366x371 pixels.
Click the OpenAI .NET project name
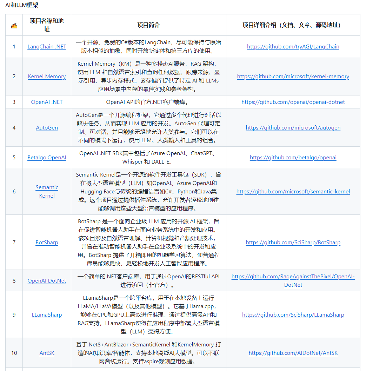tap(47, 102)
